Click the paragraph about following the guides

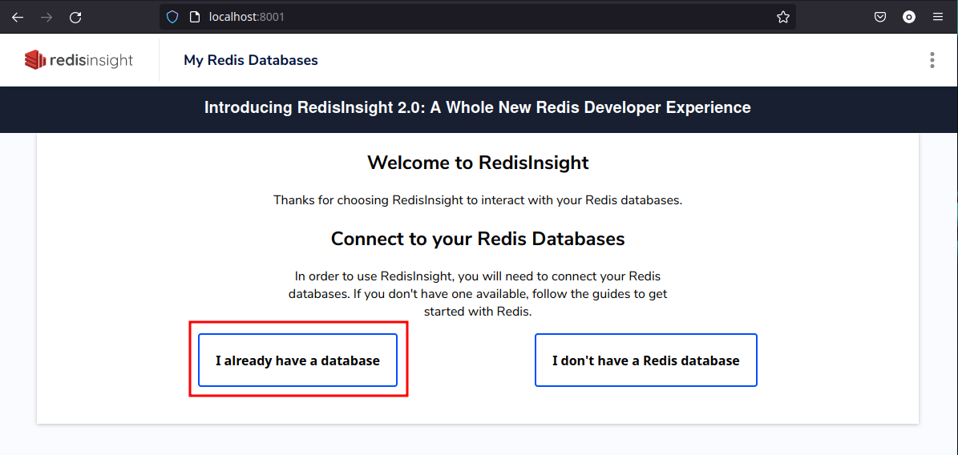coord(478,293)
